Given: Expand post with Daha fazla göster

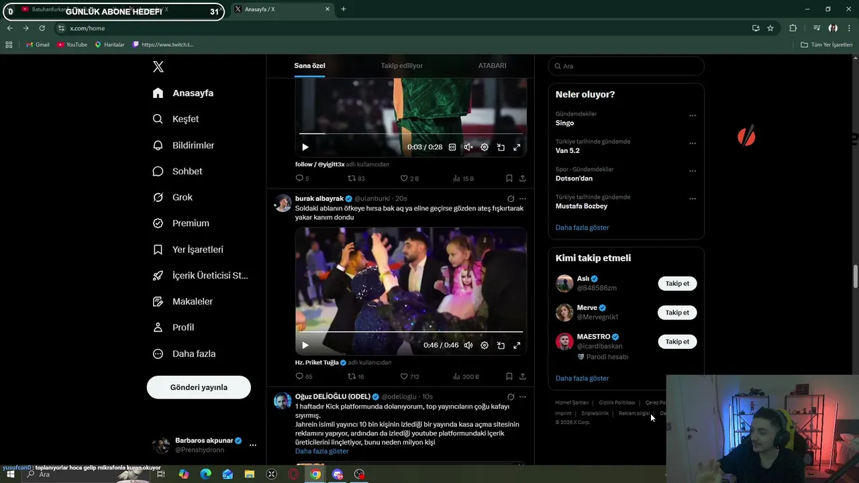Looking at the screenshot, I should (x=321, y=451).
